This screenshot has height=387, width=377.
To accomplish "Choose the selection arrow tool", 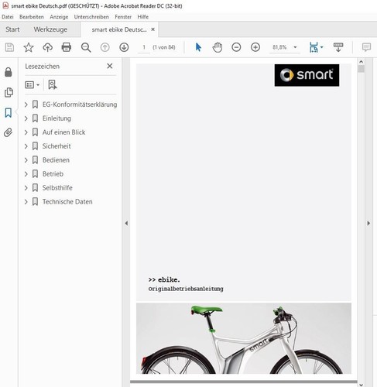I will pyautogui.click(x=198, y=47).
